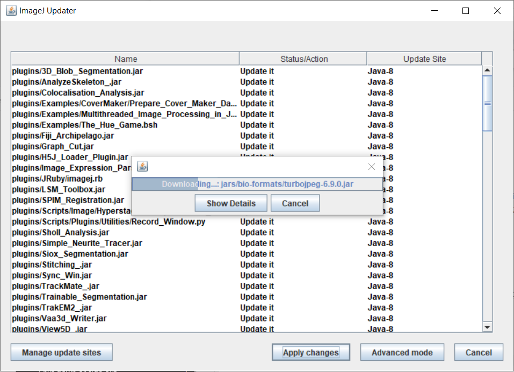Select plugins/LSM_Toolbox.jar row
514x372 pixels.
coord(59,190)
